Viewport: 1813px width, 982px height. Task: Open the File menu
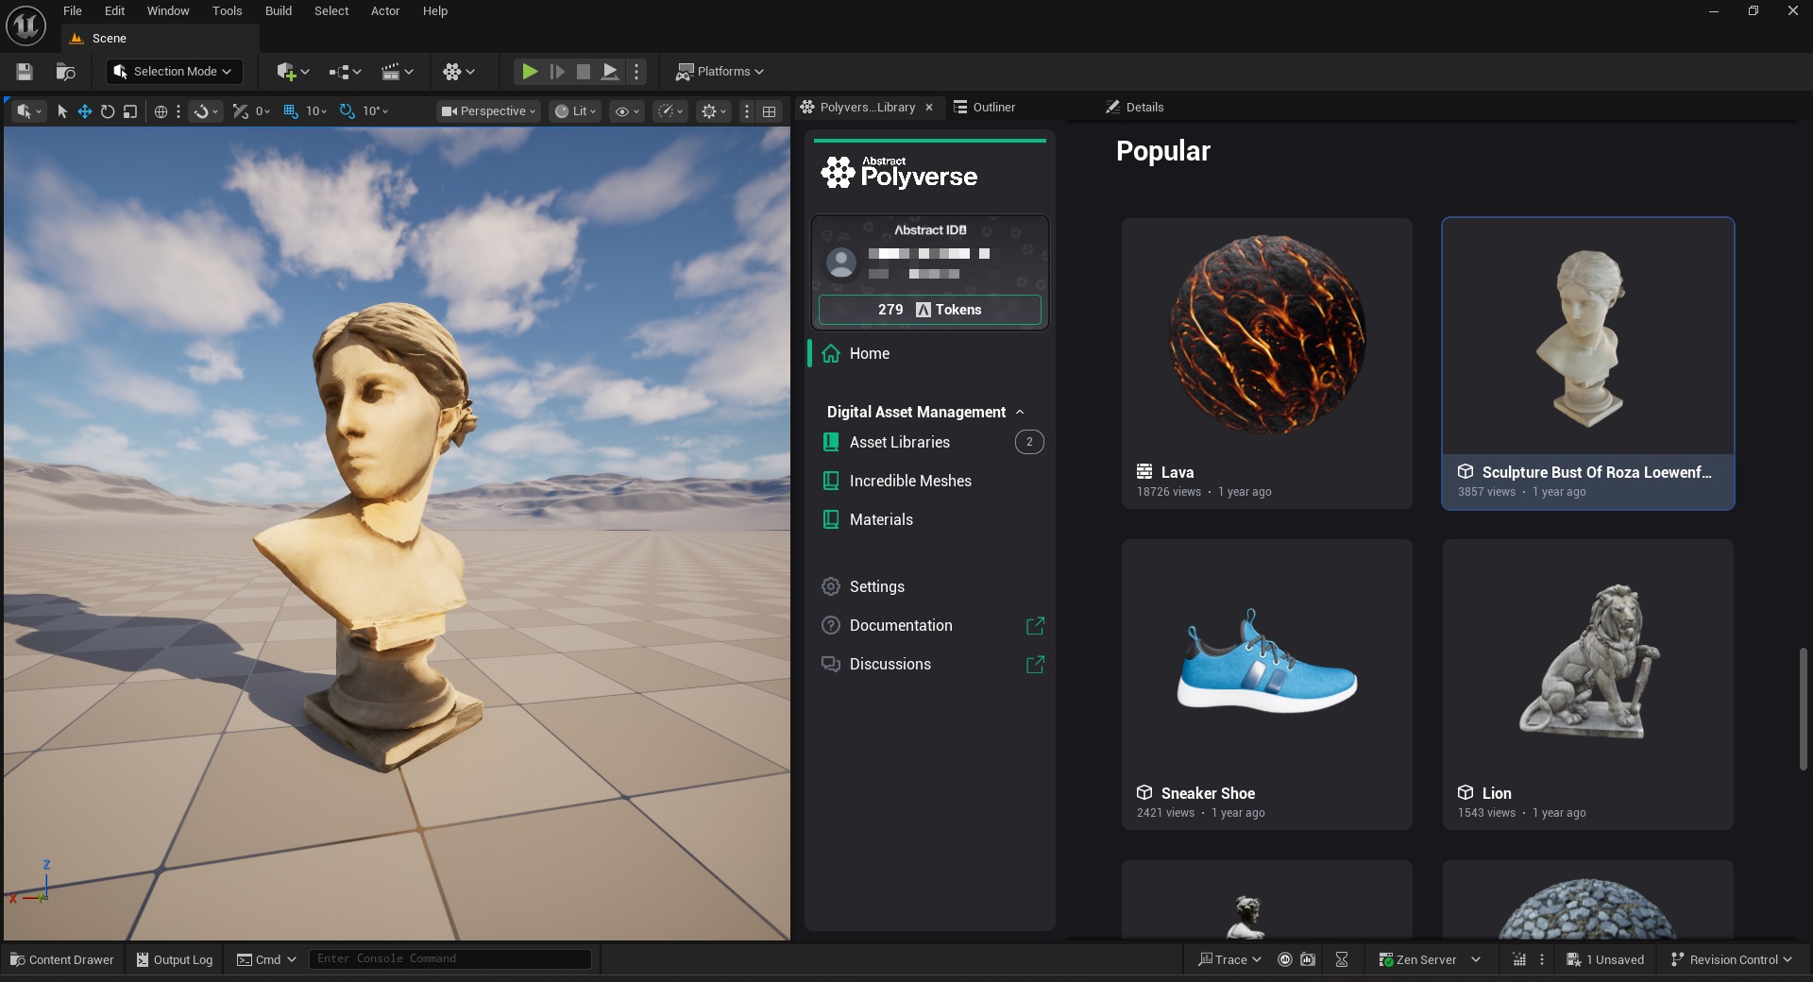click(x=73, y=11)
